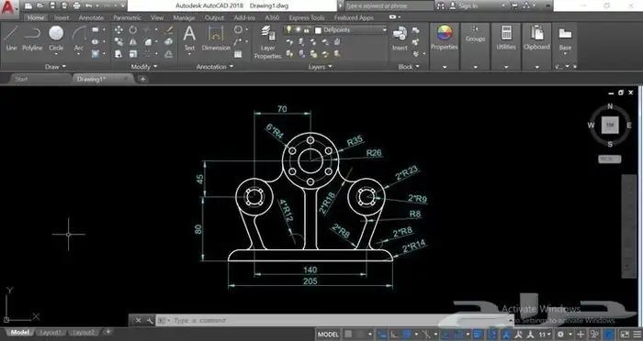Click the Mirror tool in Modify panel

coord(133,42)
